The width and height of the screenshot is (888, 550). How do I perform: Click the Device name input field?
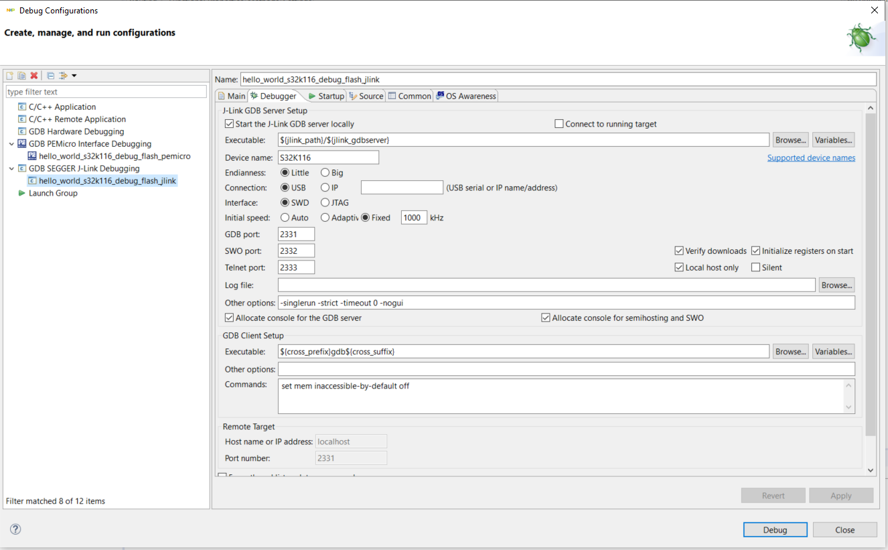328,157
